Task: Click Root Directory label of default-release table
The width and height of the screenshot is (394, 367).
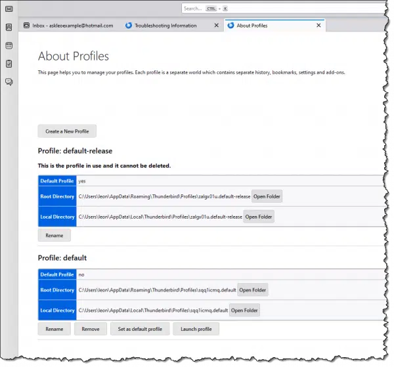Action: (57, 196)
